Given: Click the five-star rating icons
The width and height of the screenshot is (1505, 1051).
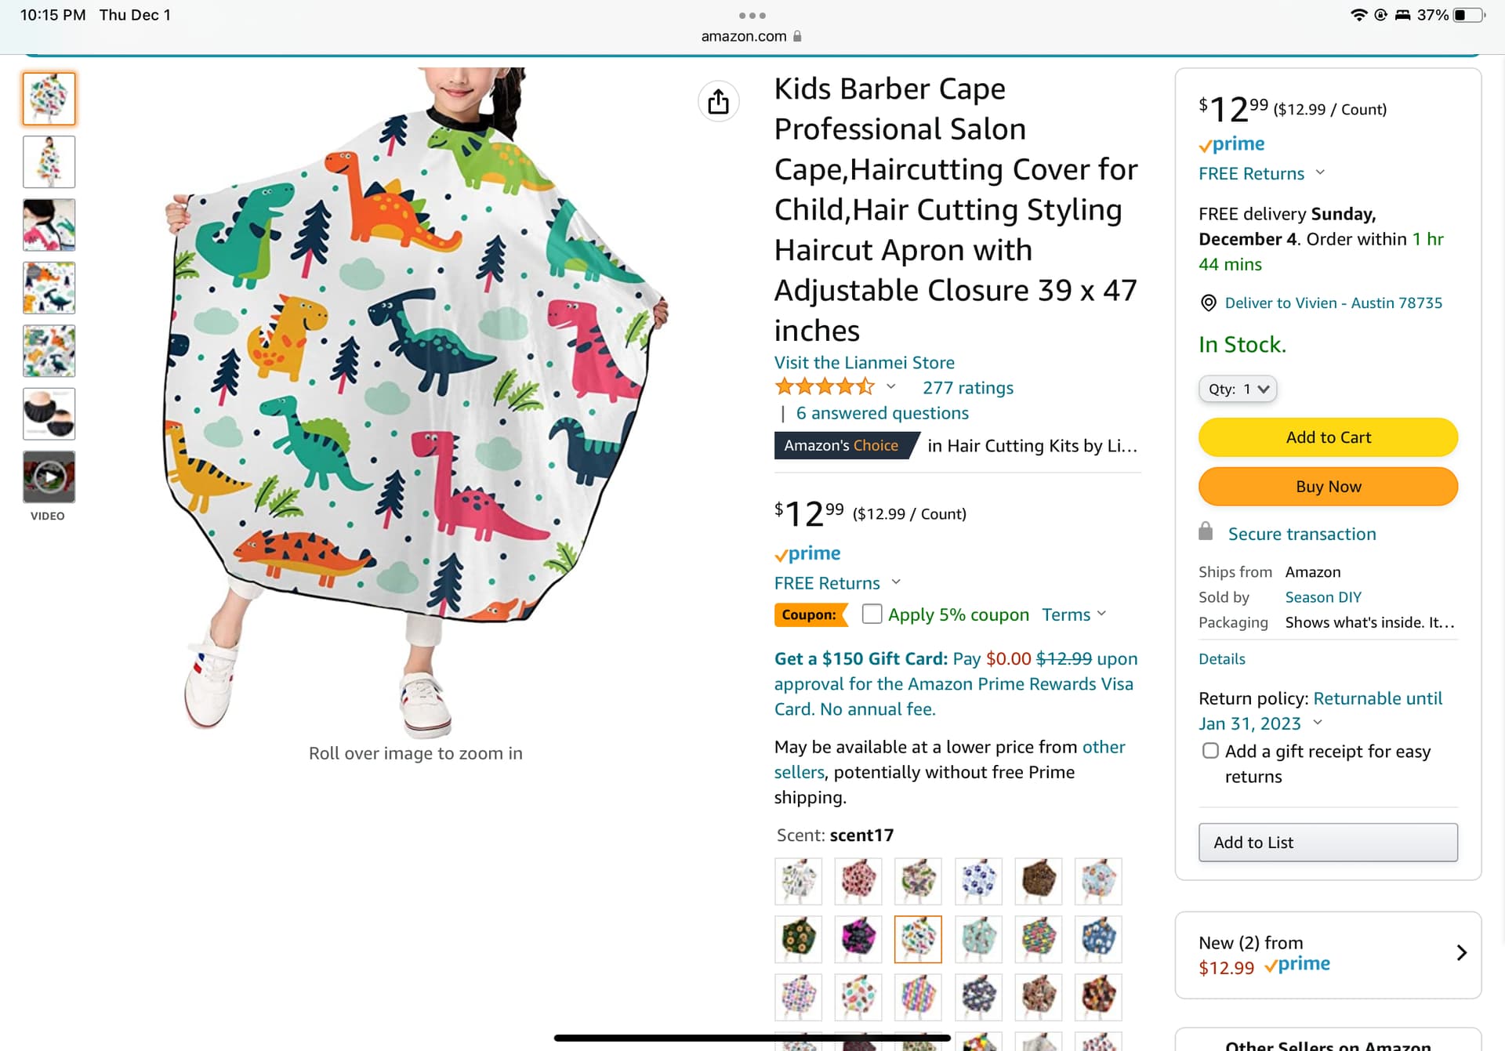Looking at the screenshot, I should click(x=824, y=387).
